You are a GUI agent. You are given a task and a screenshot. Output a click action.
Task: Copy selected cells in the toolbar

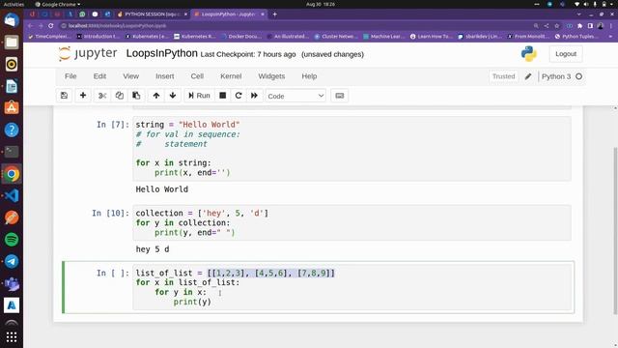click(120, 96)
